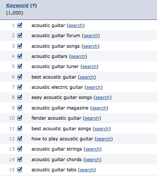Follow search link for acoustic guitar strings
Screen dimensions: 157x176
tap(93, 149)
